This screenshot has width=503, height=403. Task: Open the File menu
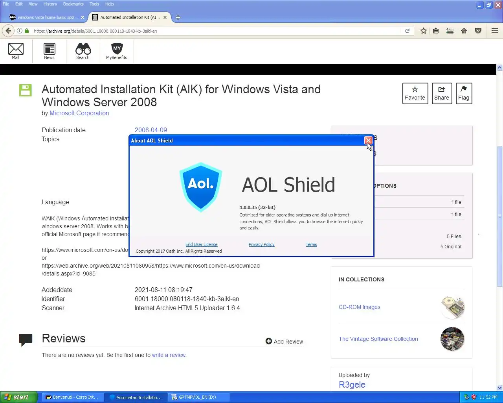click(6, 4)
